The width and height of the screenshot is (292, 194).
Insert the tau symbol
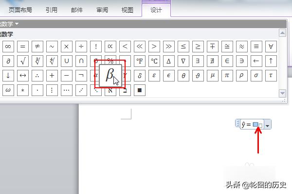tap(271, 76)
